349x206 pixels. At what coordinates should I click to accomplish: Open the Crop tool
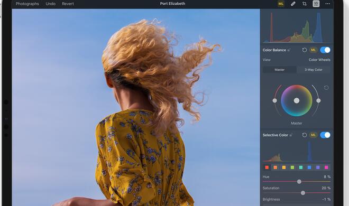[304, 4]
